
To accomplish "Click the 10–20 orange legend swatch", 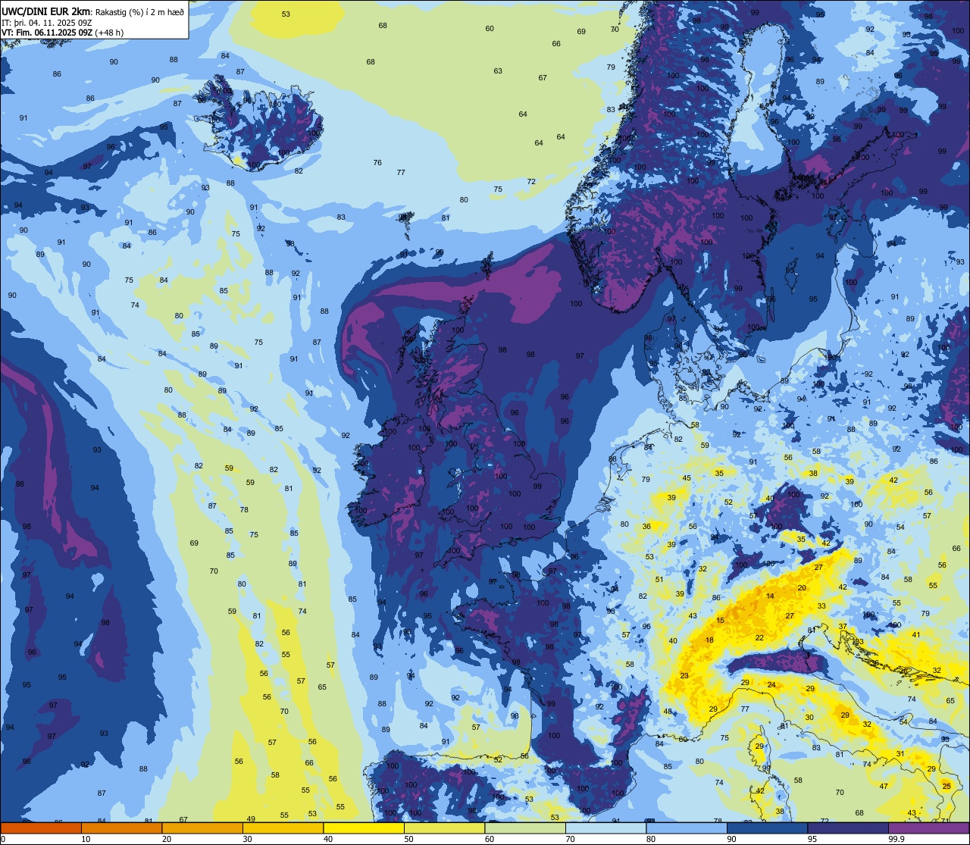I will tap(121, 828).
